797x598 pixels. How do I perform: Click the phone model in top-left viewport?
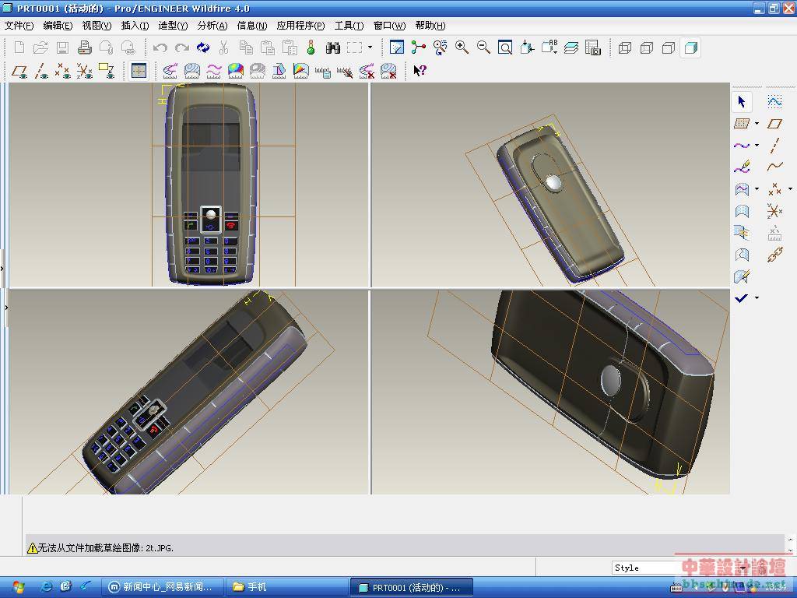(212, 184)
